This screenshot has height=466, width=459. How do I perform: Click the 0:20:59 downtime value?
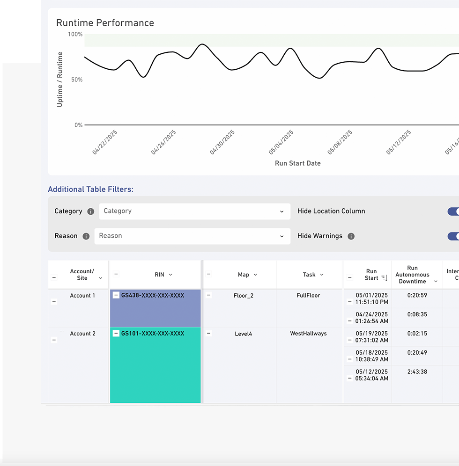point(417,295)
